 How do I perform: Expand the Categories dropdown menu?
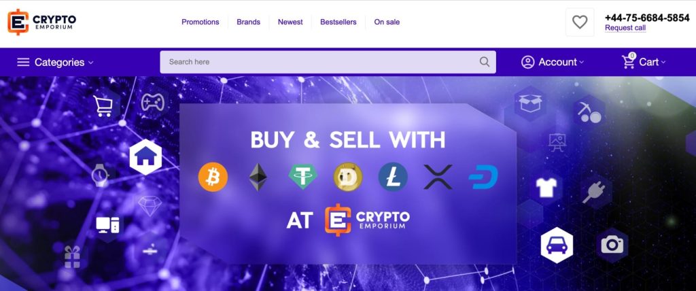(55, 62)
